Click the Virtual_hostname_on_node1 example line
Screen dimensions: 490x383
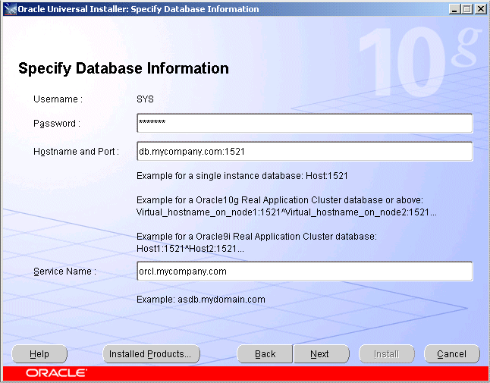click(x=287, y=212)
